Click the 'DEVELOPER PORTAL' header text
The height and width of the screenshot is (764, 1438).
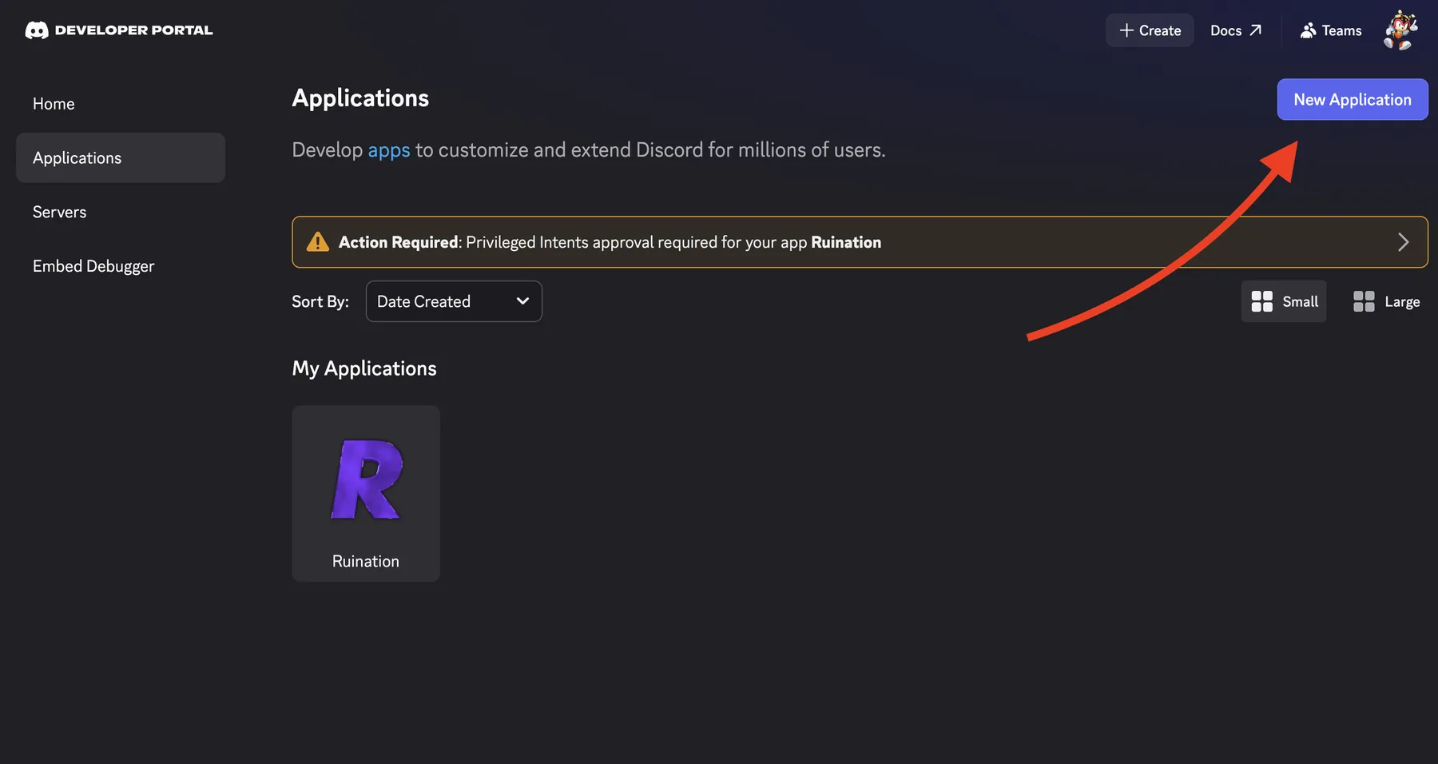pyautogui.click(x=133, y=30)
